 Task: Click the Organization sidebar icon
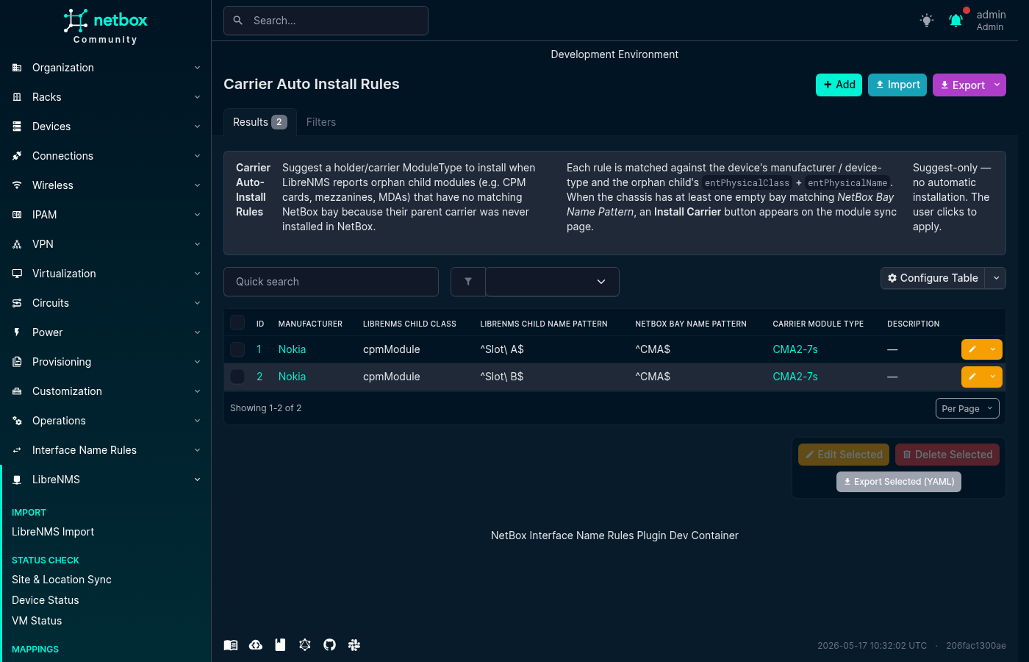pyautogui.click(x=17, y=68)
